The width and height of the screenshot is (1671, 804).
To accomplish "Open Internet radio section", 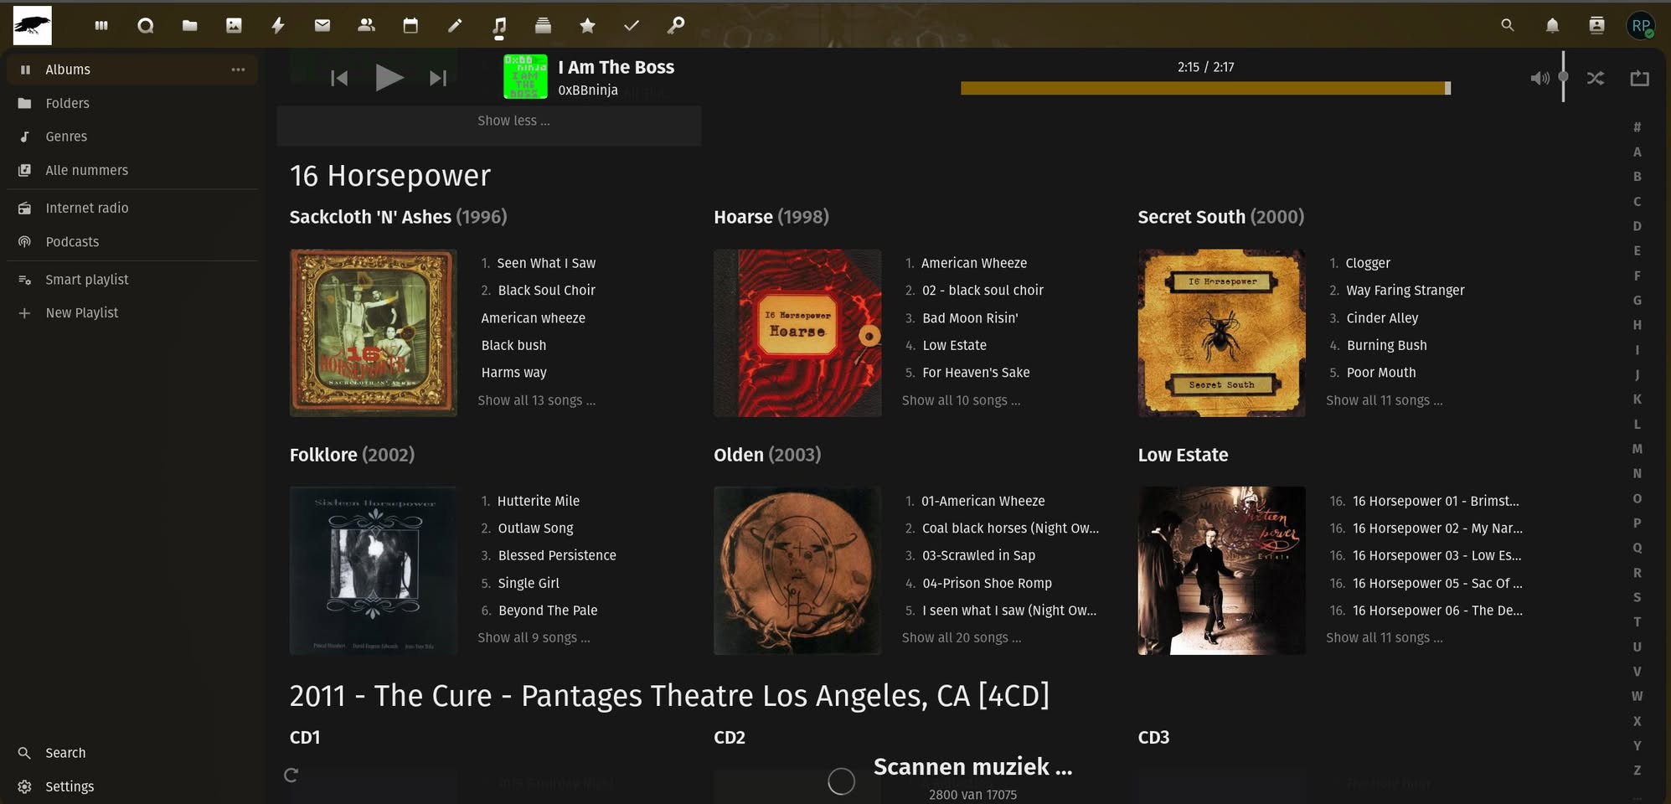I will coord(132,208).
